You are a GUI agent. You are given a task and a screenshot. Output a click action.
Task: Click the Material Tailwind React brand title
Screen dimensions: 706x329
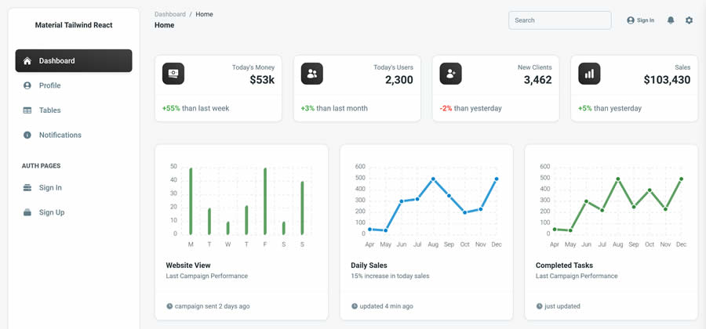tap(74, 25)
